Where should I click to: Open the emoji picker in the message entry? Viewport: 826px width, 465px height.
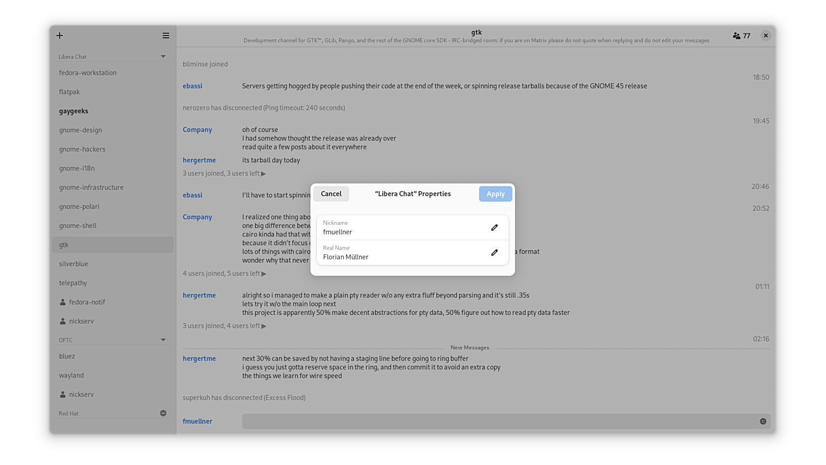coord(763,422)
